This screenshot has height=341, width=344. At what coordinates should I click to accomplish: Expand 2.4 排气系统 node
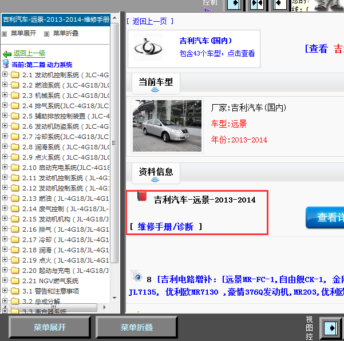pos(5,105)
